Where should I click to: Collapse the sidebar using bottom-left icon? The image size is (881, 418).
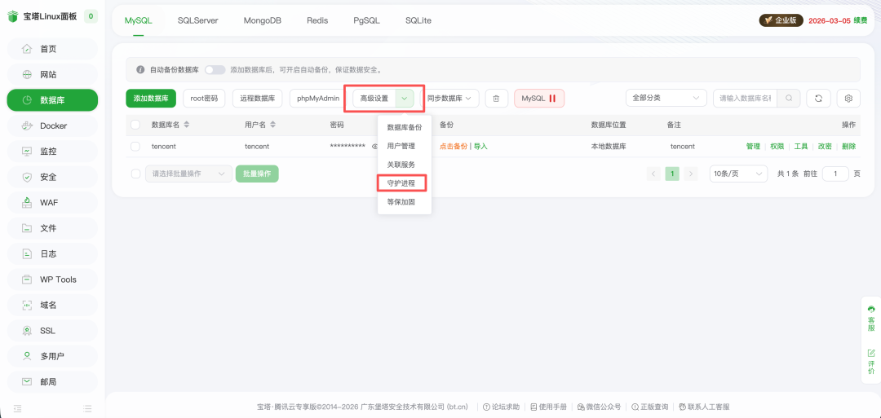tap(17, 408)
